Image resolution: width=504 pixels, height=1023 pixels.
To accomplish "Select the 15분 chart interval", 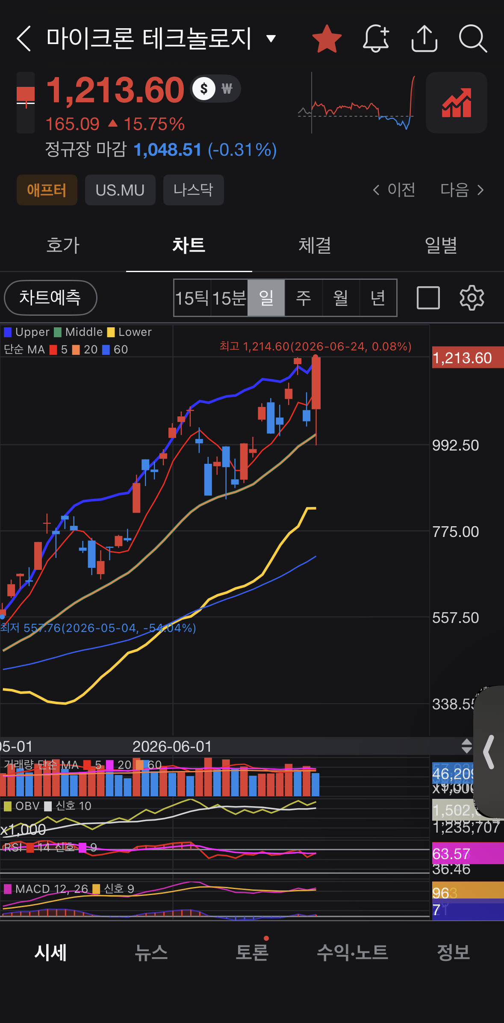I will coord(229,298).
